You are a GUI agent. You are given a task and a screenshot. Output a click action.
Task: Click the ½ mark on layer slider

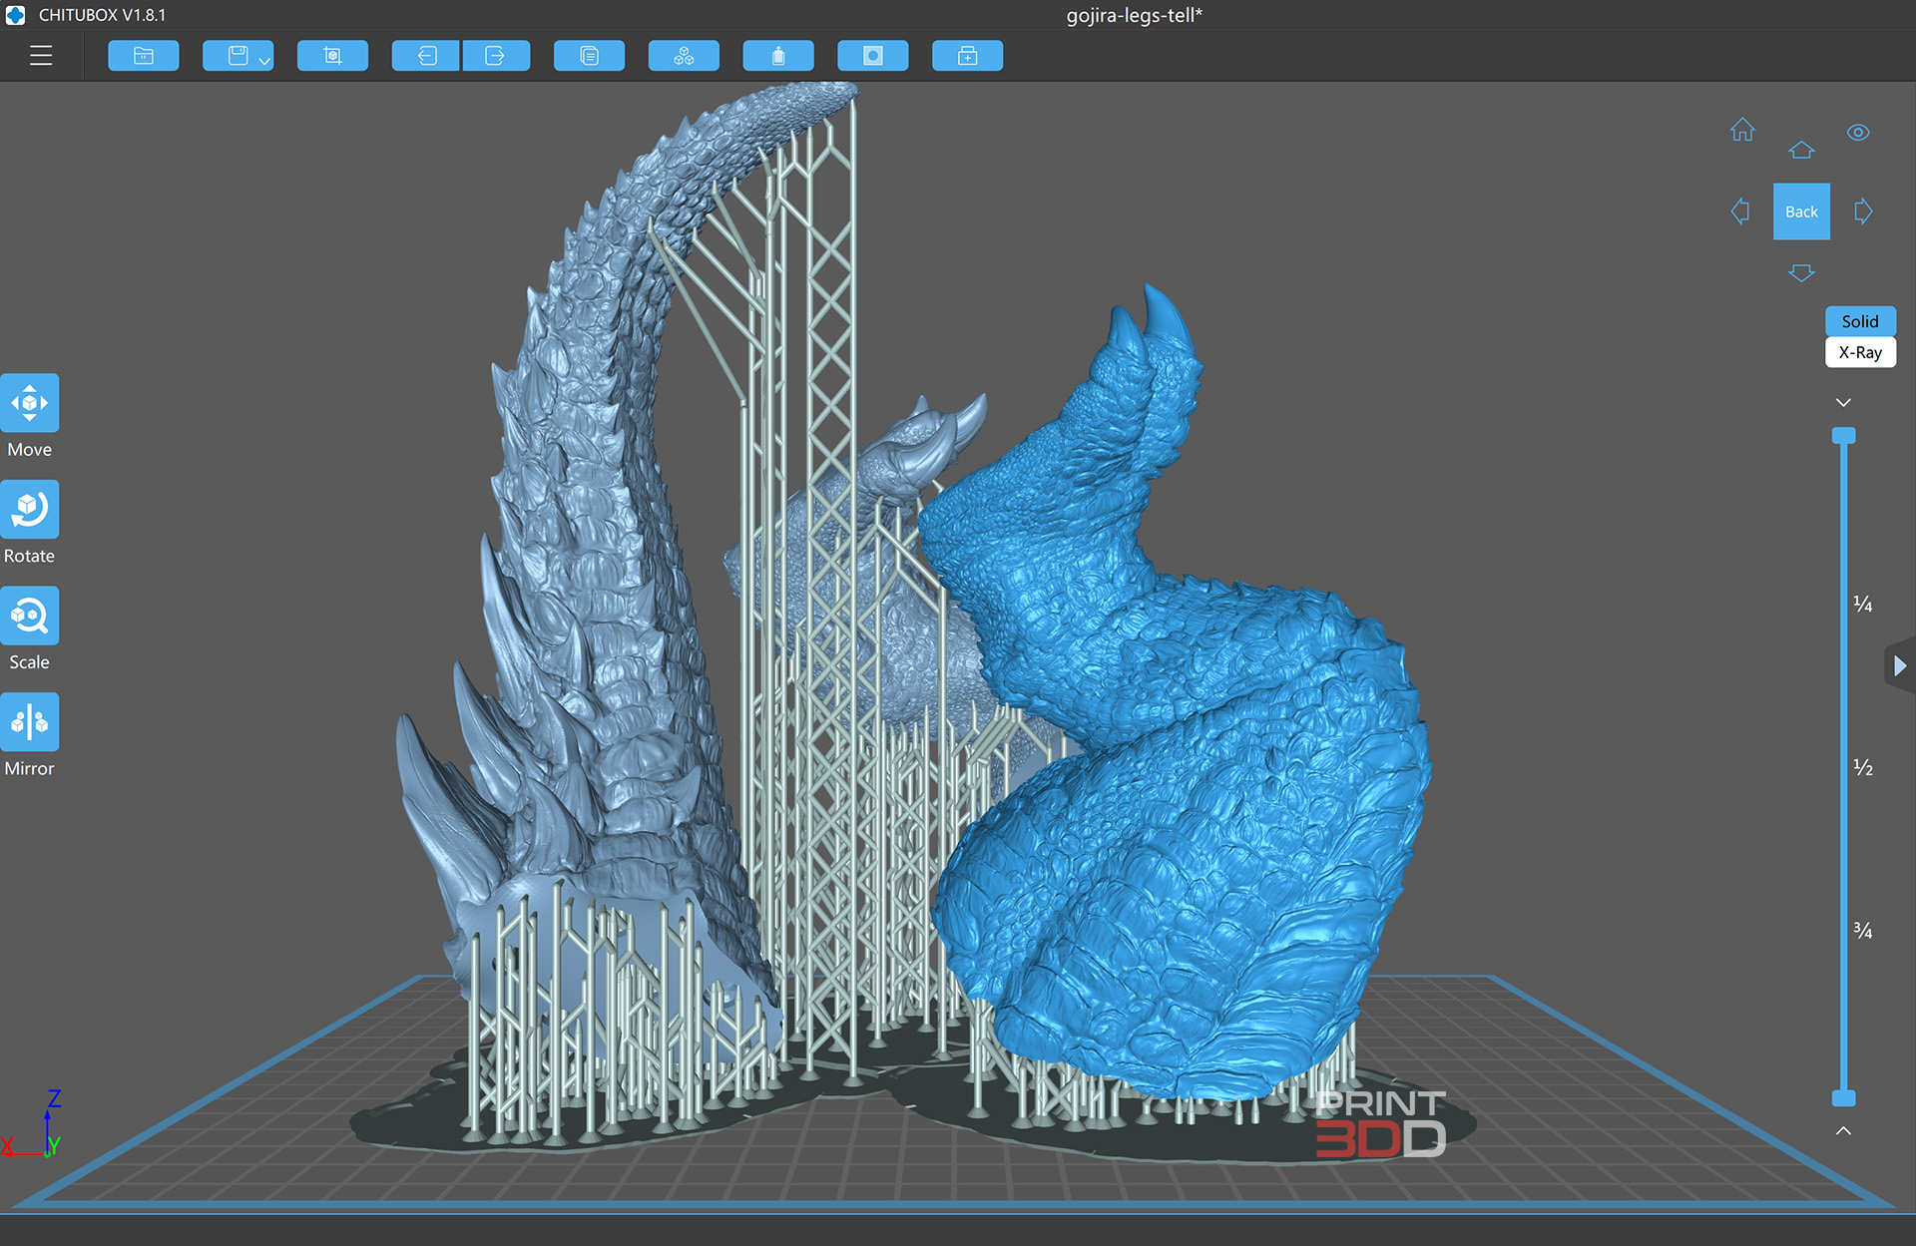pos(1862,767)
